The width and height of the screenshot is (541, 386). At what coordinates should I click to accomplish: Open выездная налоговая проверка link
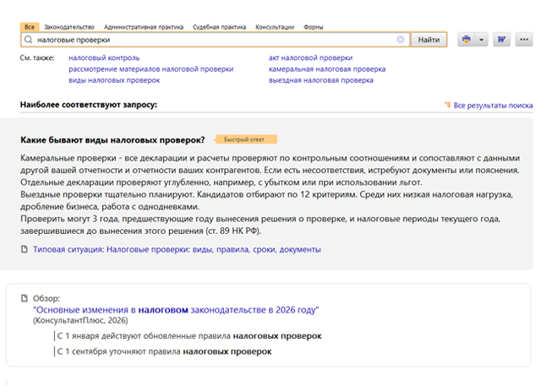coord(321,80)
